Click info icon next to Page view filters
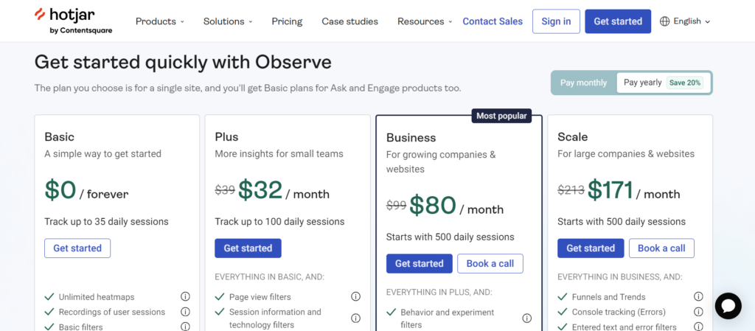This screenshot has width=755, height=331. point(355,296)
